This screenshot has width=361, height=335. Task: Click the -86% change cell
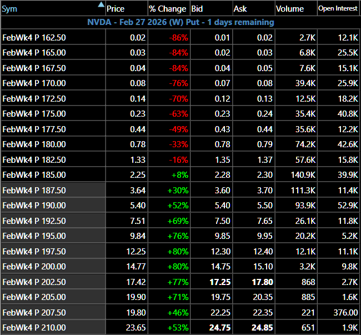click(x=178, y=38)
